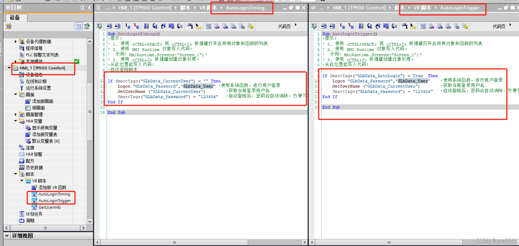The width and height of the screenshot is (519, 246).
Task: Click the green arrow table icon in the project tree
Action: point(87,26)
